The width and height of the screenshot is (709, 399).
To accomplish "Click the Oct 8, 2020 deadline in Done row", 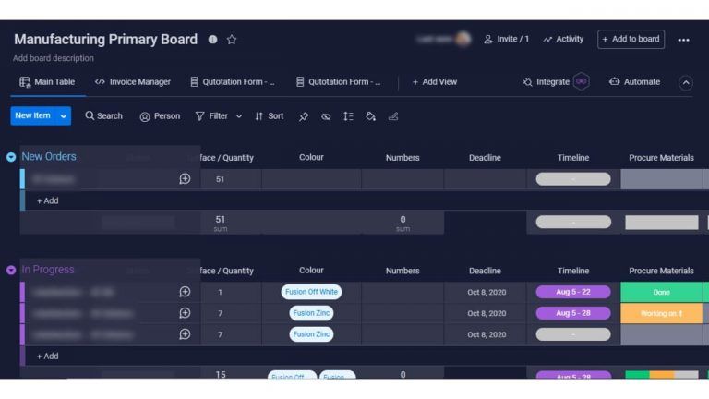I will [x=487, y=292].
